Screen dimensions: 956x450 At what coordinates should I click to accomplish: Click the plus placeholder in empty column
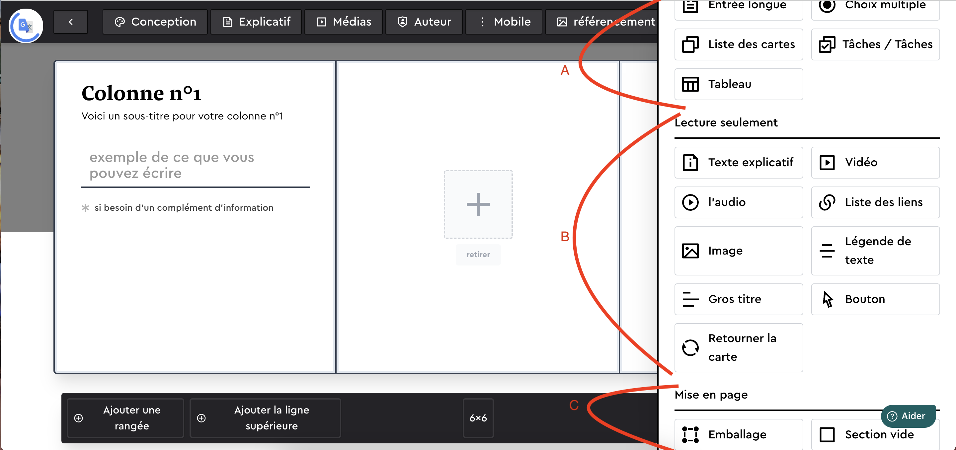point(478,204)
